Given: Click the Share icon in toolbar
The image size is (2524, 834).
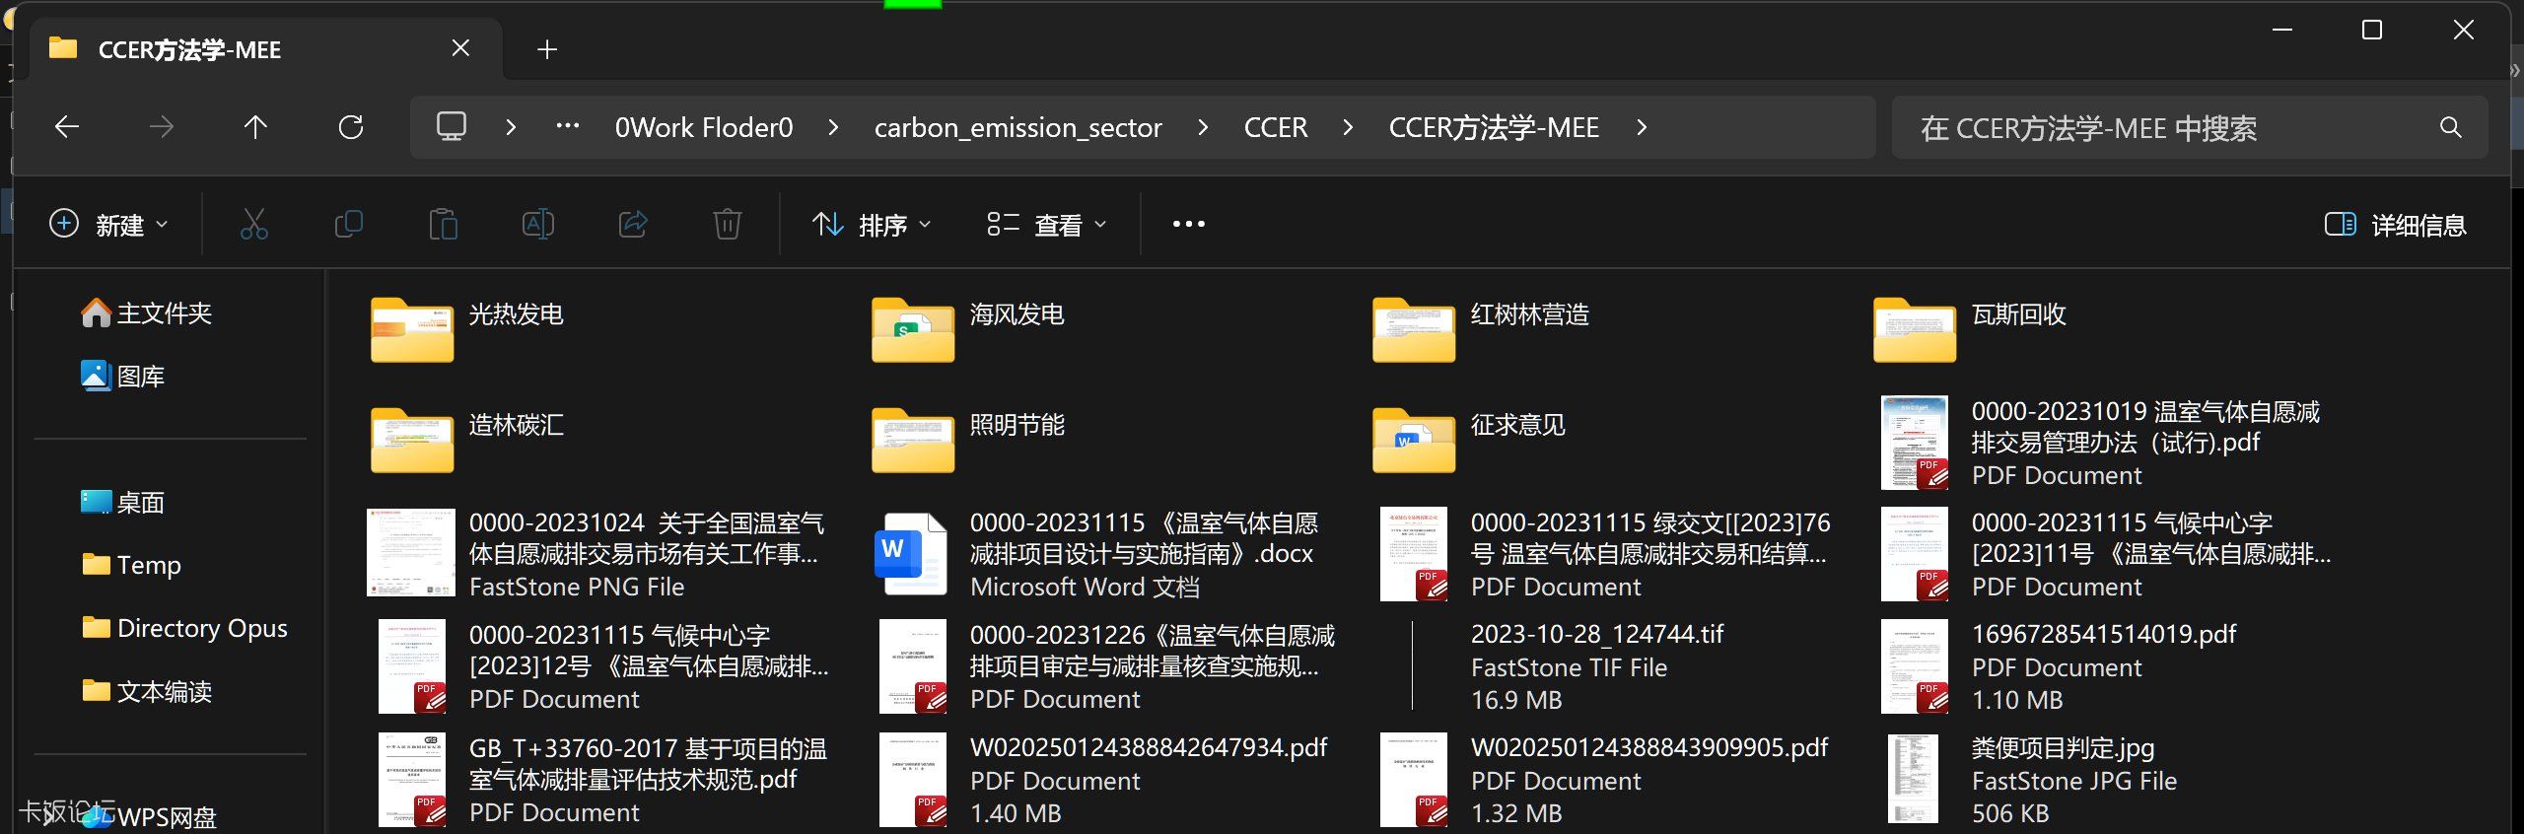Looking at the screenshot, I should [632, 225].
